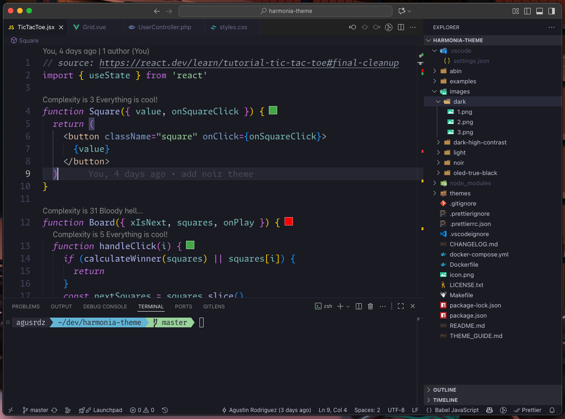Maximize the terminal panel size

tap(401, 306)
